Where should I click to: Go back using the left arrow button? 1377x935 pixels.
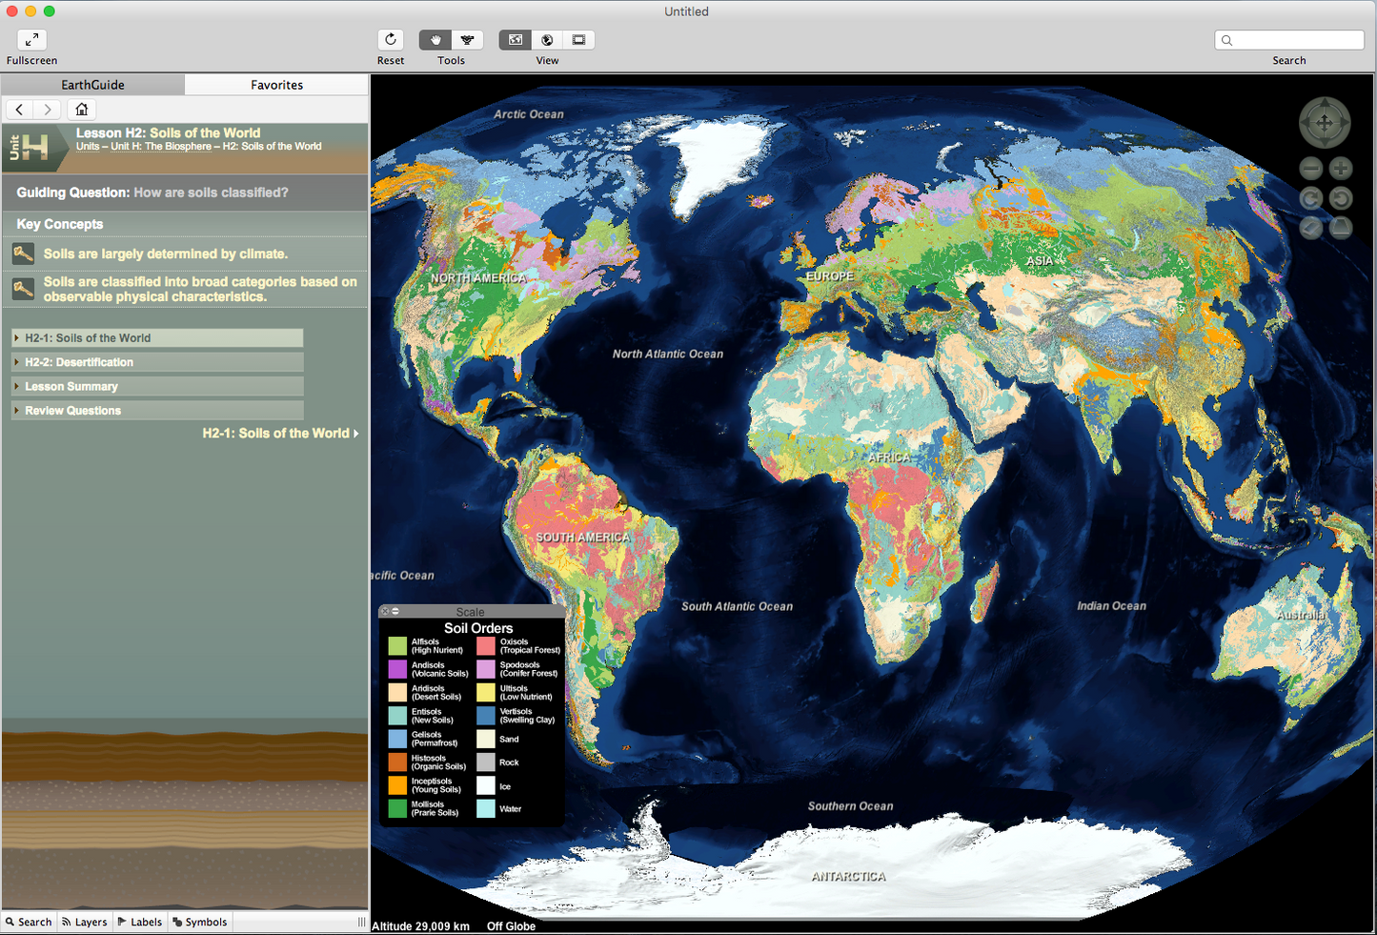20,110
